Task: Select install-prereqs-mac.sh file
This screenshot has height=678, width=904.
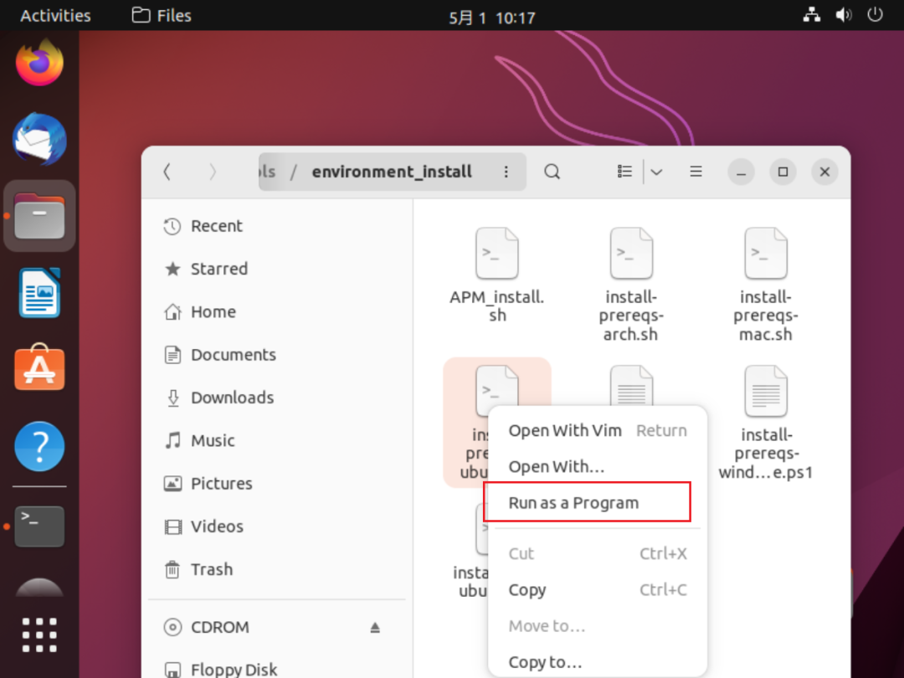Action: [x=766, y=285]
